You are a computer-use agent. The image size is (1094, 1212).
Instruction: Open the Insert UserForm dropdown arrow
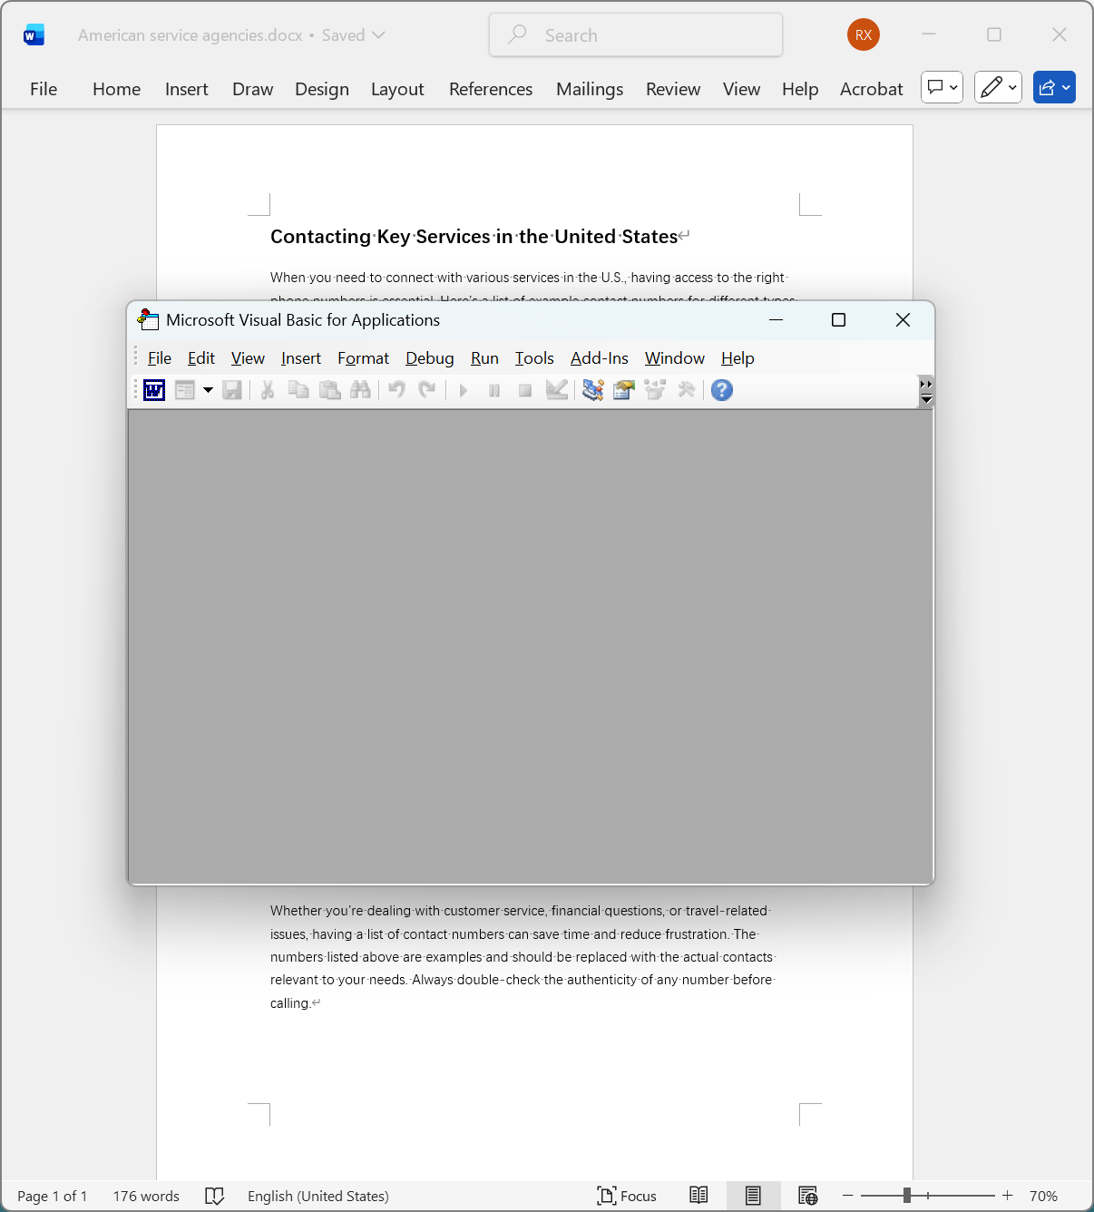tap(208, 390)
